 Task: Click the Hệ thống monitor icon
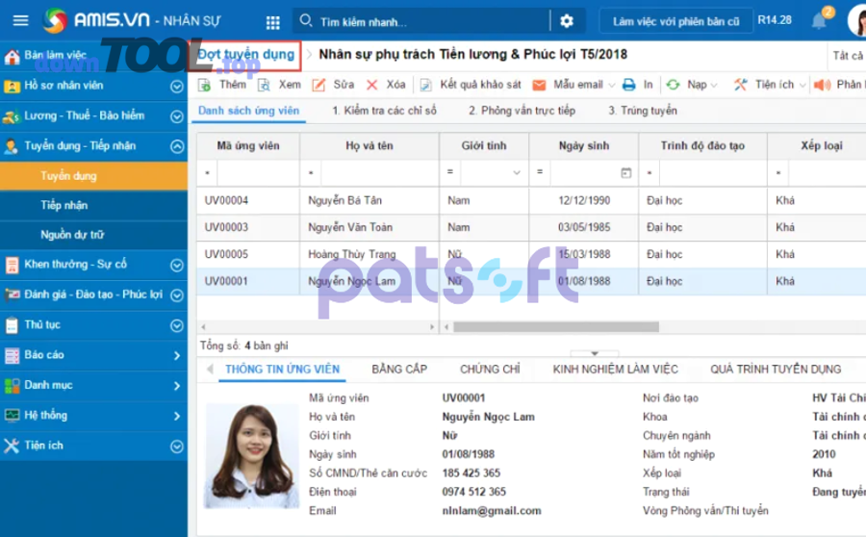[12, 416]
